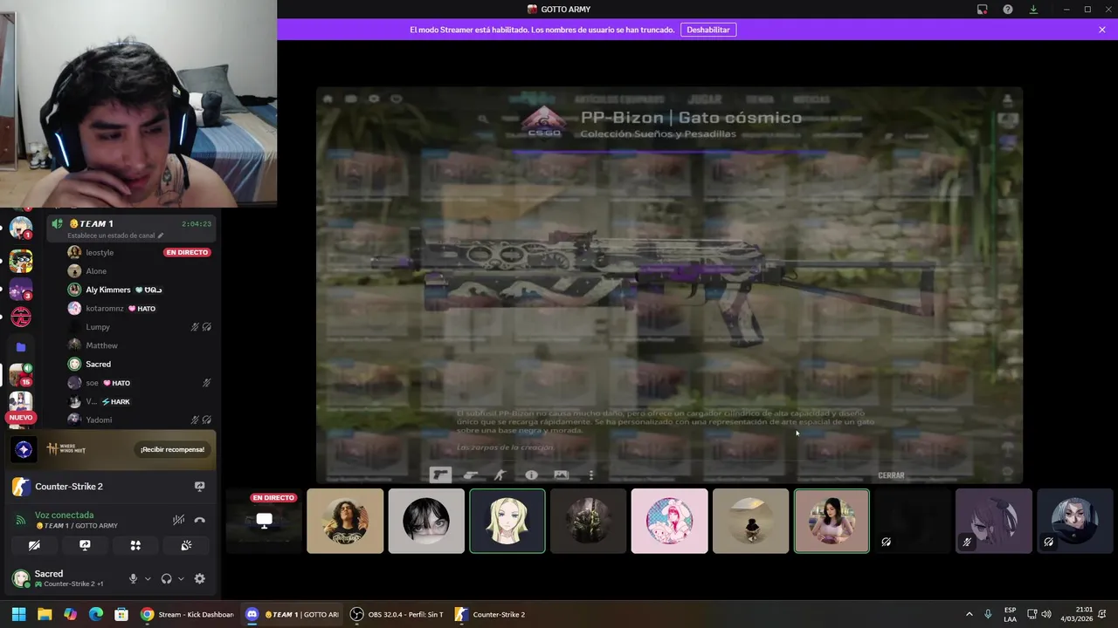Switch to Stream - Kick Dashboard Chrome
1118x628 pixels.
tap(188, 614)
